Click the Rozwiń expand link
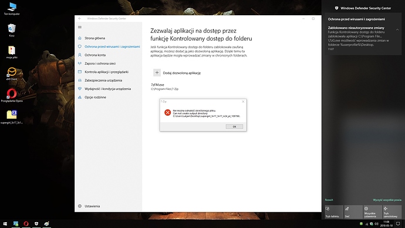Viewport: 405px width, 228px height. [329, 200]
